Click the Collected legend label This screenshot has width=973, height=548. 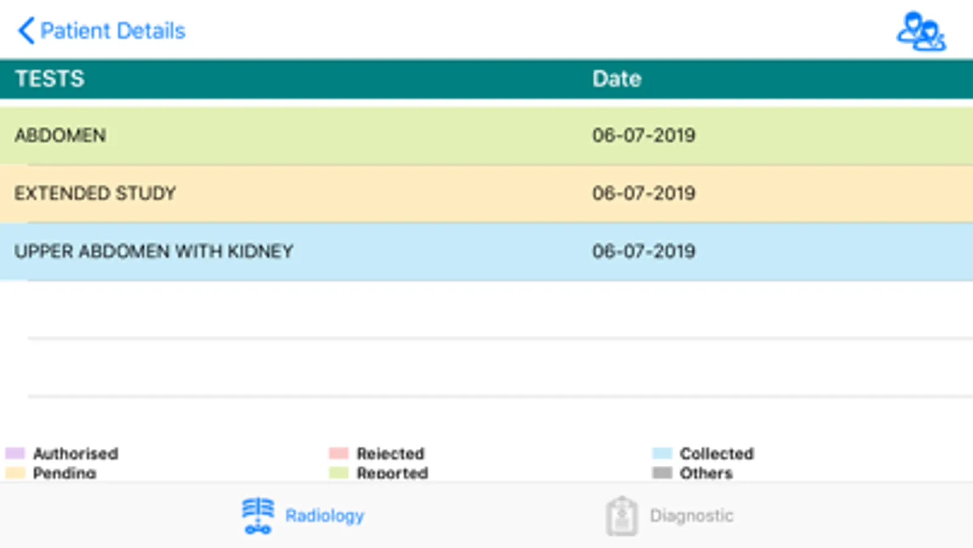717,454
